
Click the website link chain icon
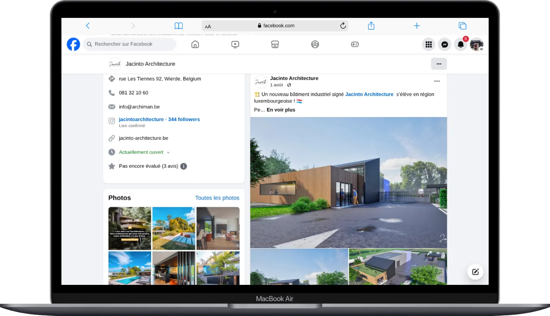click(x=112, y=138)
